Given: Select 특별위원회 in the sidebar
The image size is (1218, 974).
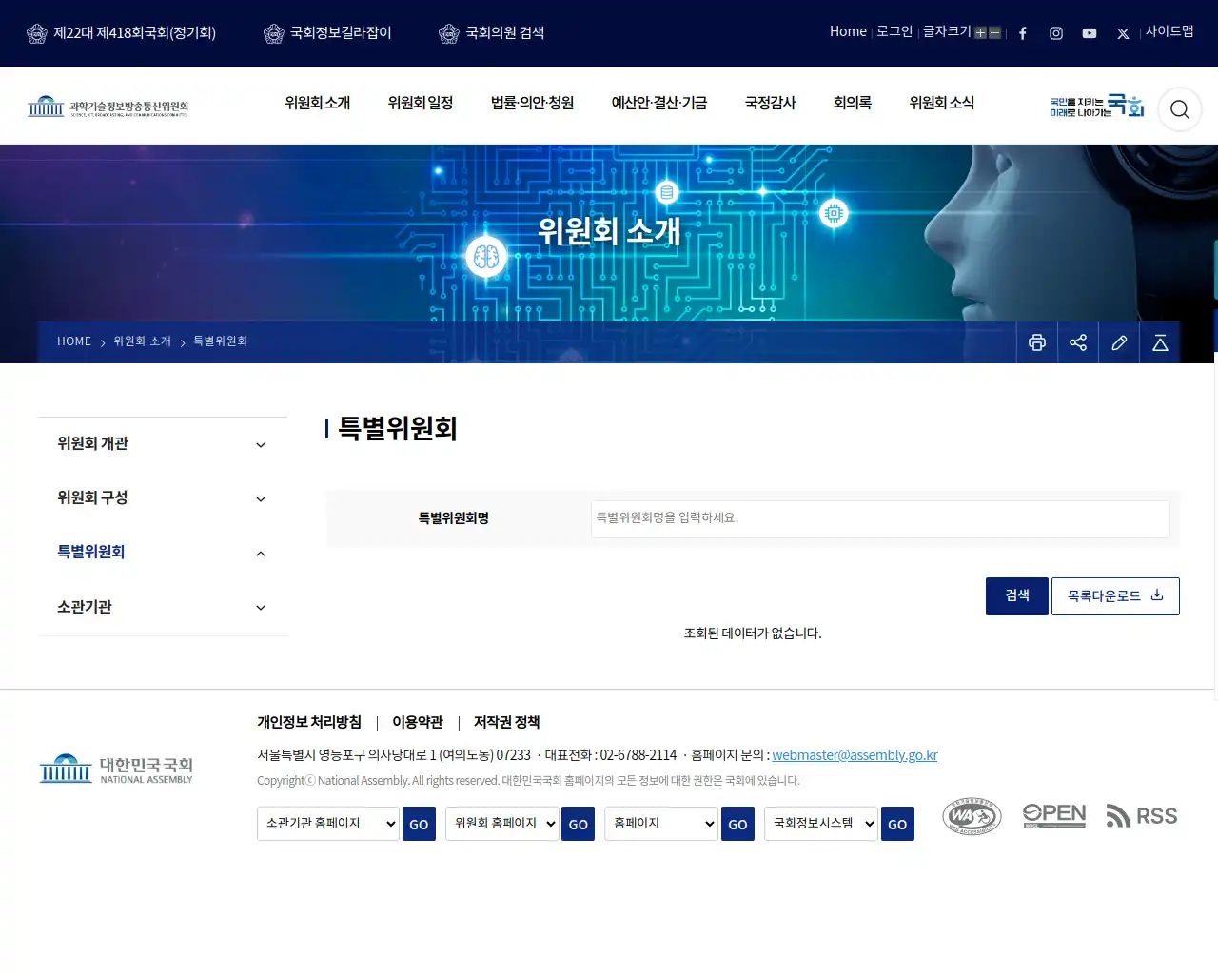Looking at the screenshot, I should coord(91,553).
